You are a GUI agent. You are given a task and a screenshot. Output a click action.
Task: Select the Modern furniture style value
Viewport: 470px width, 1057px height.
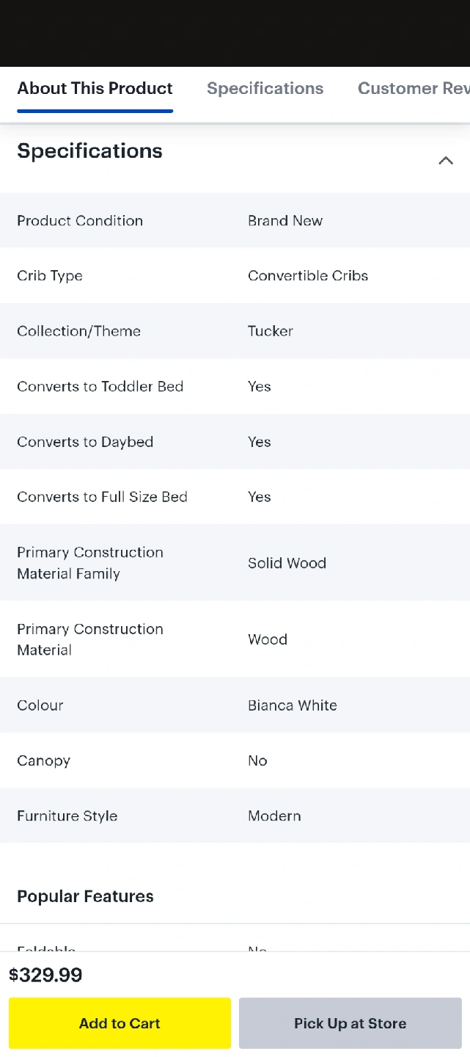[x=274, y=816]
